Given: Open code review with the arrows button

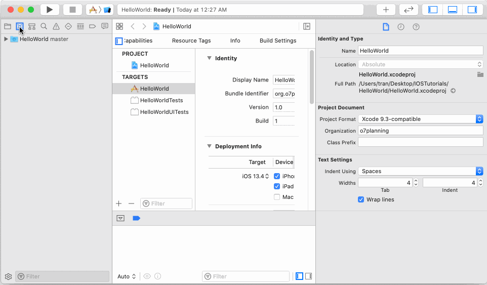Looking at the screenshot, I should pos(409,10).
